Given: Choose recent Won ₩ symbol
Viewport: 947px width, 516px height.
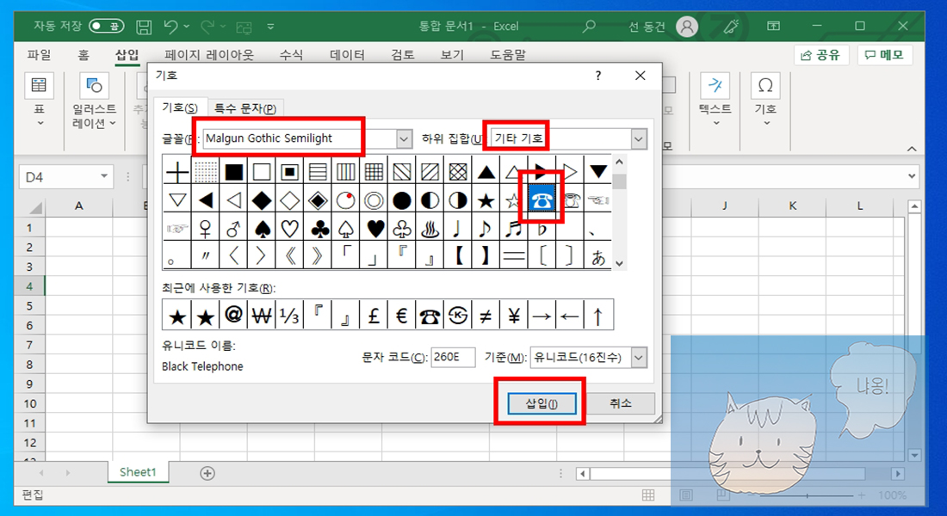Looking at the screenshot, I should (262, 315).
